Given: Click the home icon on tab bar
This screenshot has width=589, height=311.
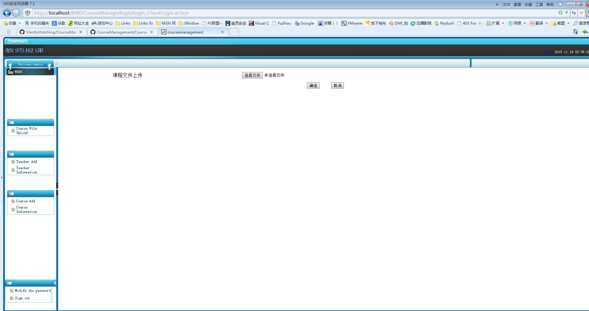Looking at the screenshot, I should pos(576,32).
